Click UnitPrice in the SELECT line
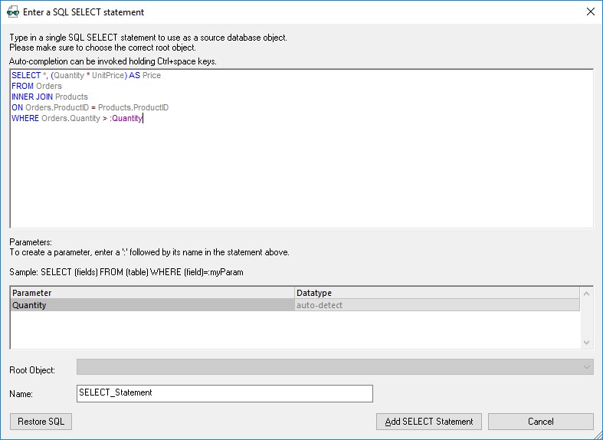Image resolution: width=603 pixels, height=440 pixels. coord(107,76)
